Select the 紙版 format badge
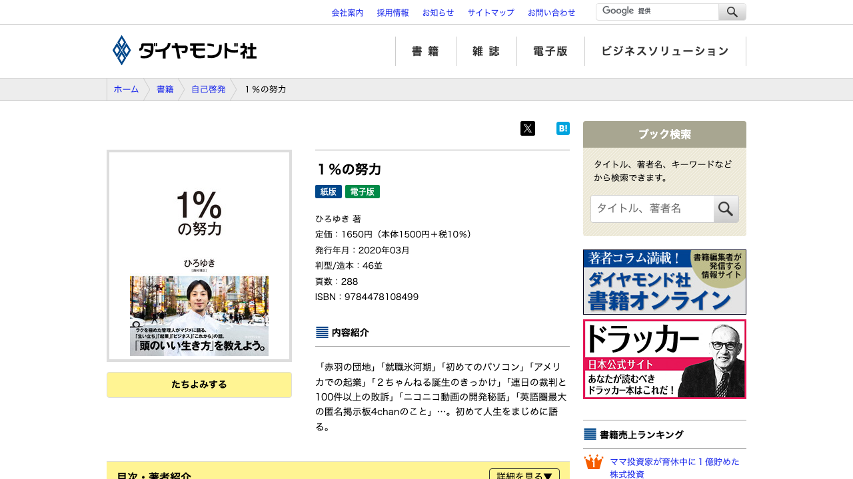Image resolution: width=853 pixels, height=479 pixels. [329, 192]
